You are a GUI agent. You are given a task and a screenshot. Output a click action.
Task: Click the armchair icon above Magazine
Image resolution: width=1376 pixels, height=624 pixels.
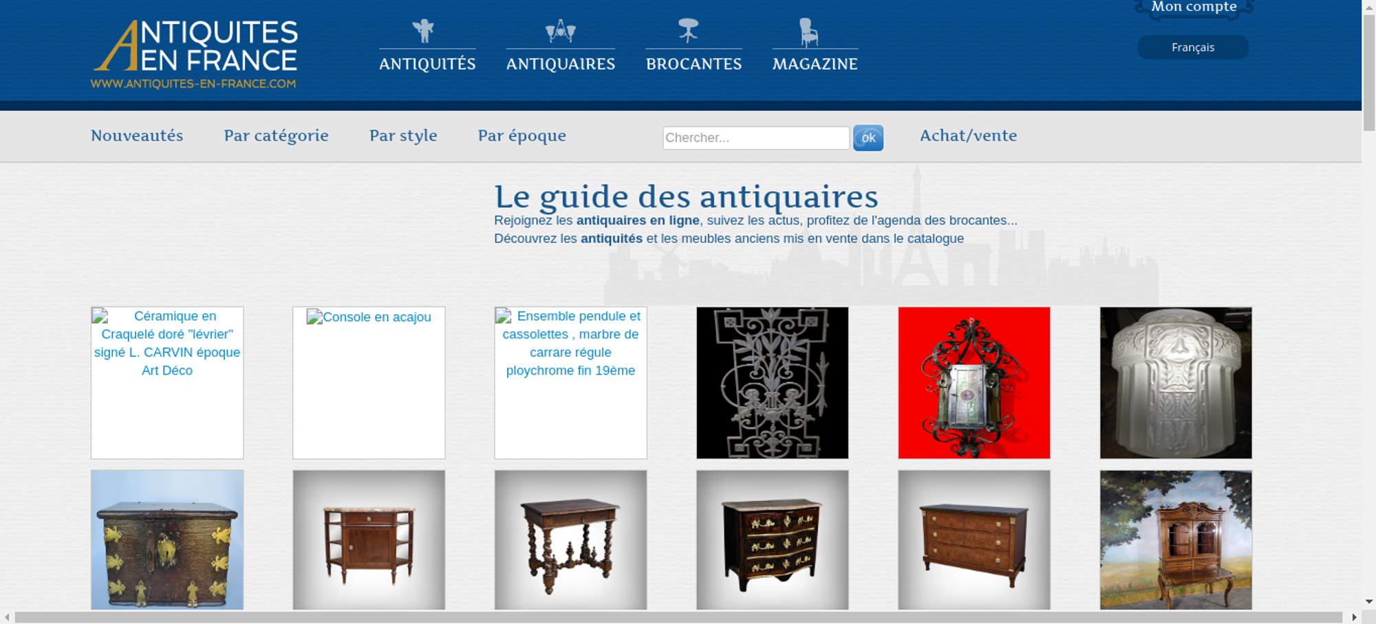coord(808,32)
